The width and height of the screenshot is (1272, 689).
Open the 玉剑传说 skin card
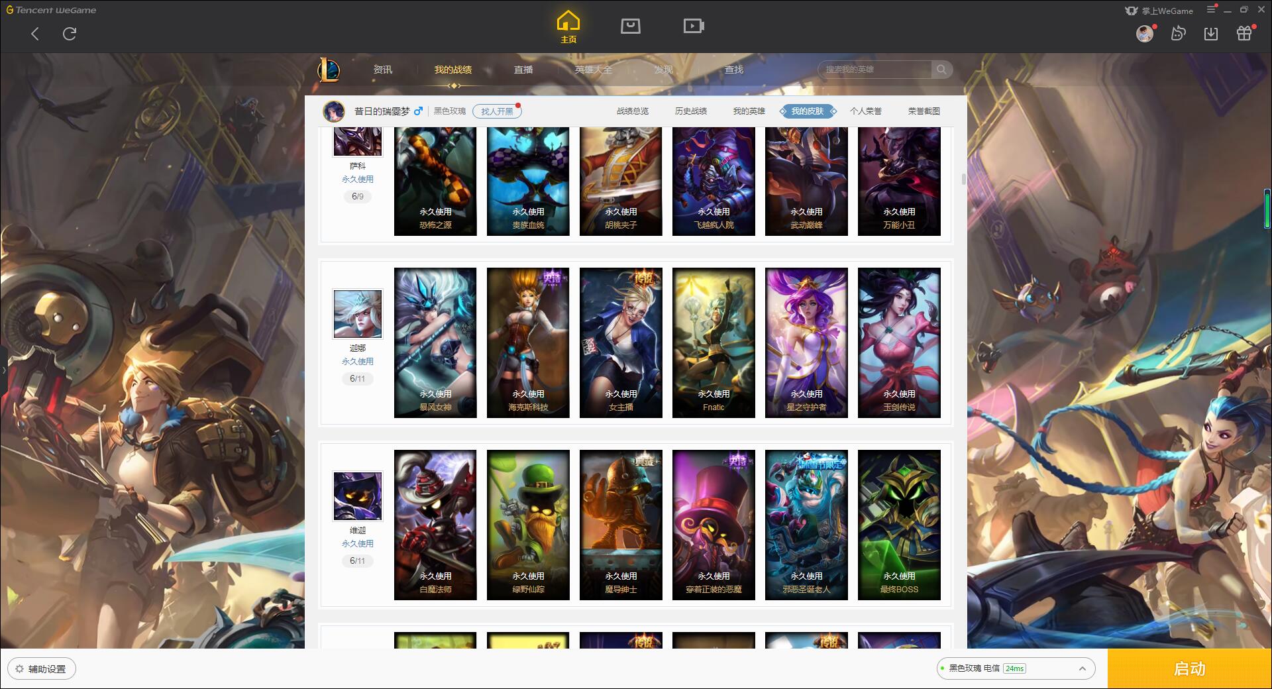(899, 343)
